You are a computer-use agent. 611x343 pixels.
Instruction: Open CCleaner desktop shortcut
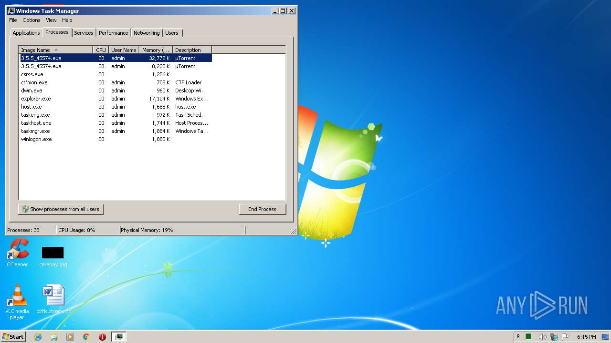17,252
